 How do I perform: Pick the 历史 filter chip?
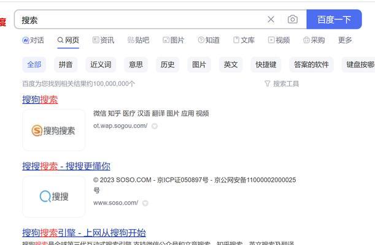pyautogui.click(x=168, y=64)
